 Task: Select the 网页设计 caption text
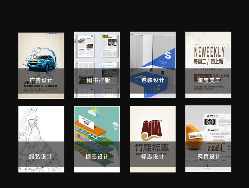(x=209, y=157)
